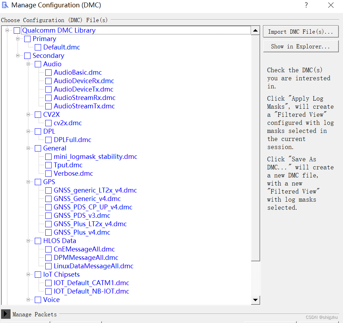Collapse the Primary tree node
Viewport: 343px width, 323px height.
click(x=18, y=39)
